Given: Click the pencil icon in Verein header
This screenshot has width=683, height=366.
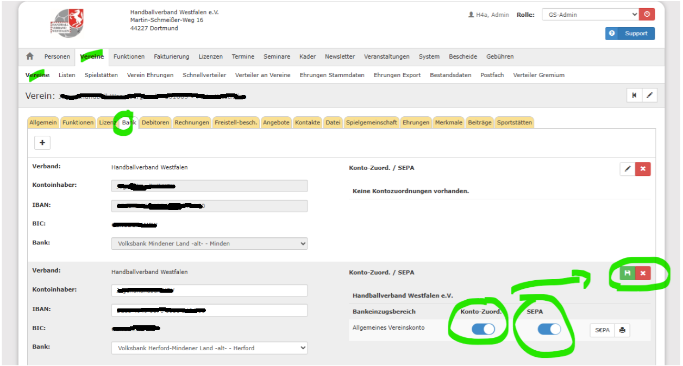Looking at the screenshot, I should click(649, 96).
